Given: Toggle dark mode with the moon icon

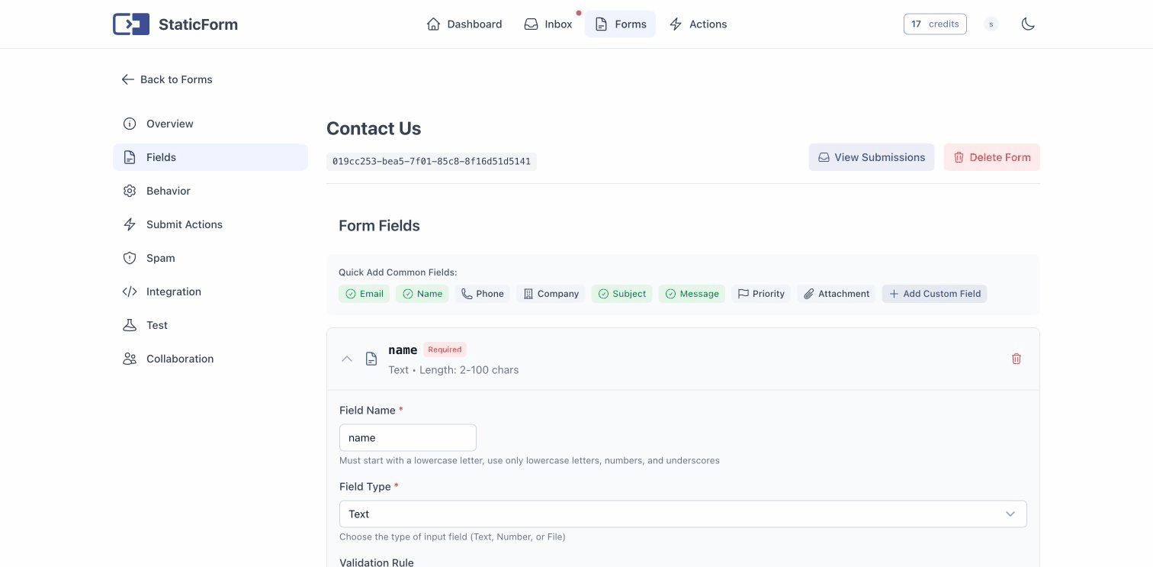Looking at the screenshot, I should [1028, 24].
